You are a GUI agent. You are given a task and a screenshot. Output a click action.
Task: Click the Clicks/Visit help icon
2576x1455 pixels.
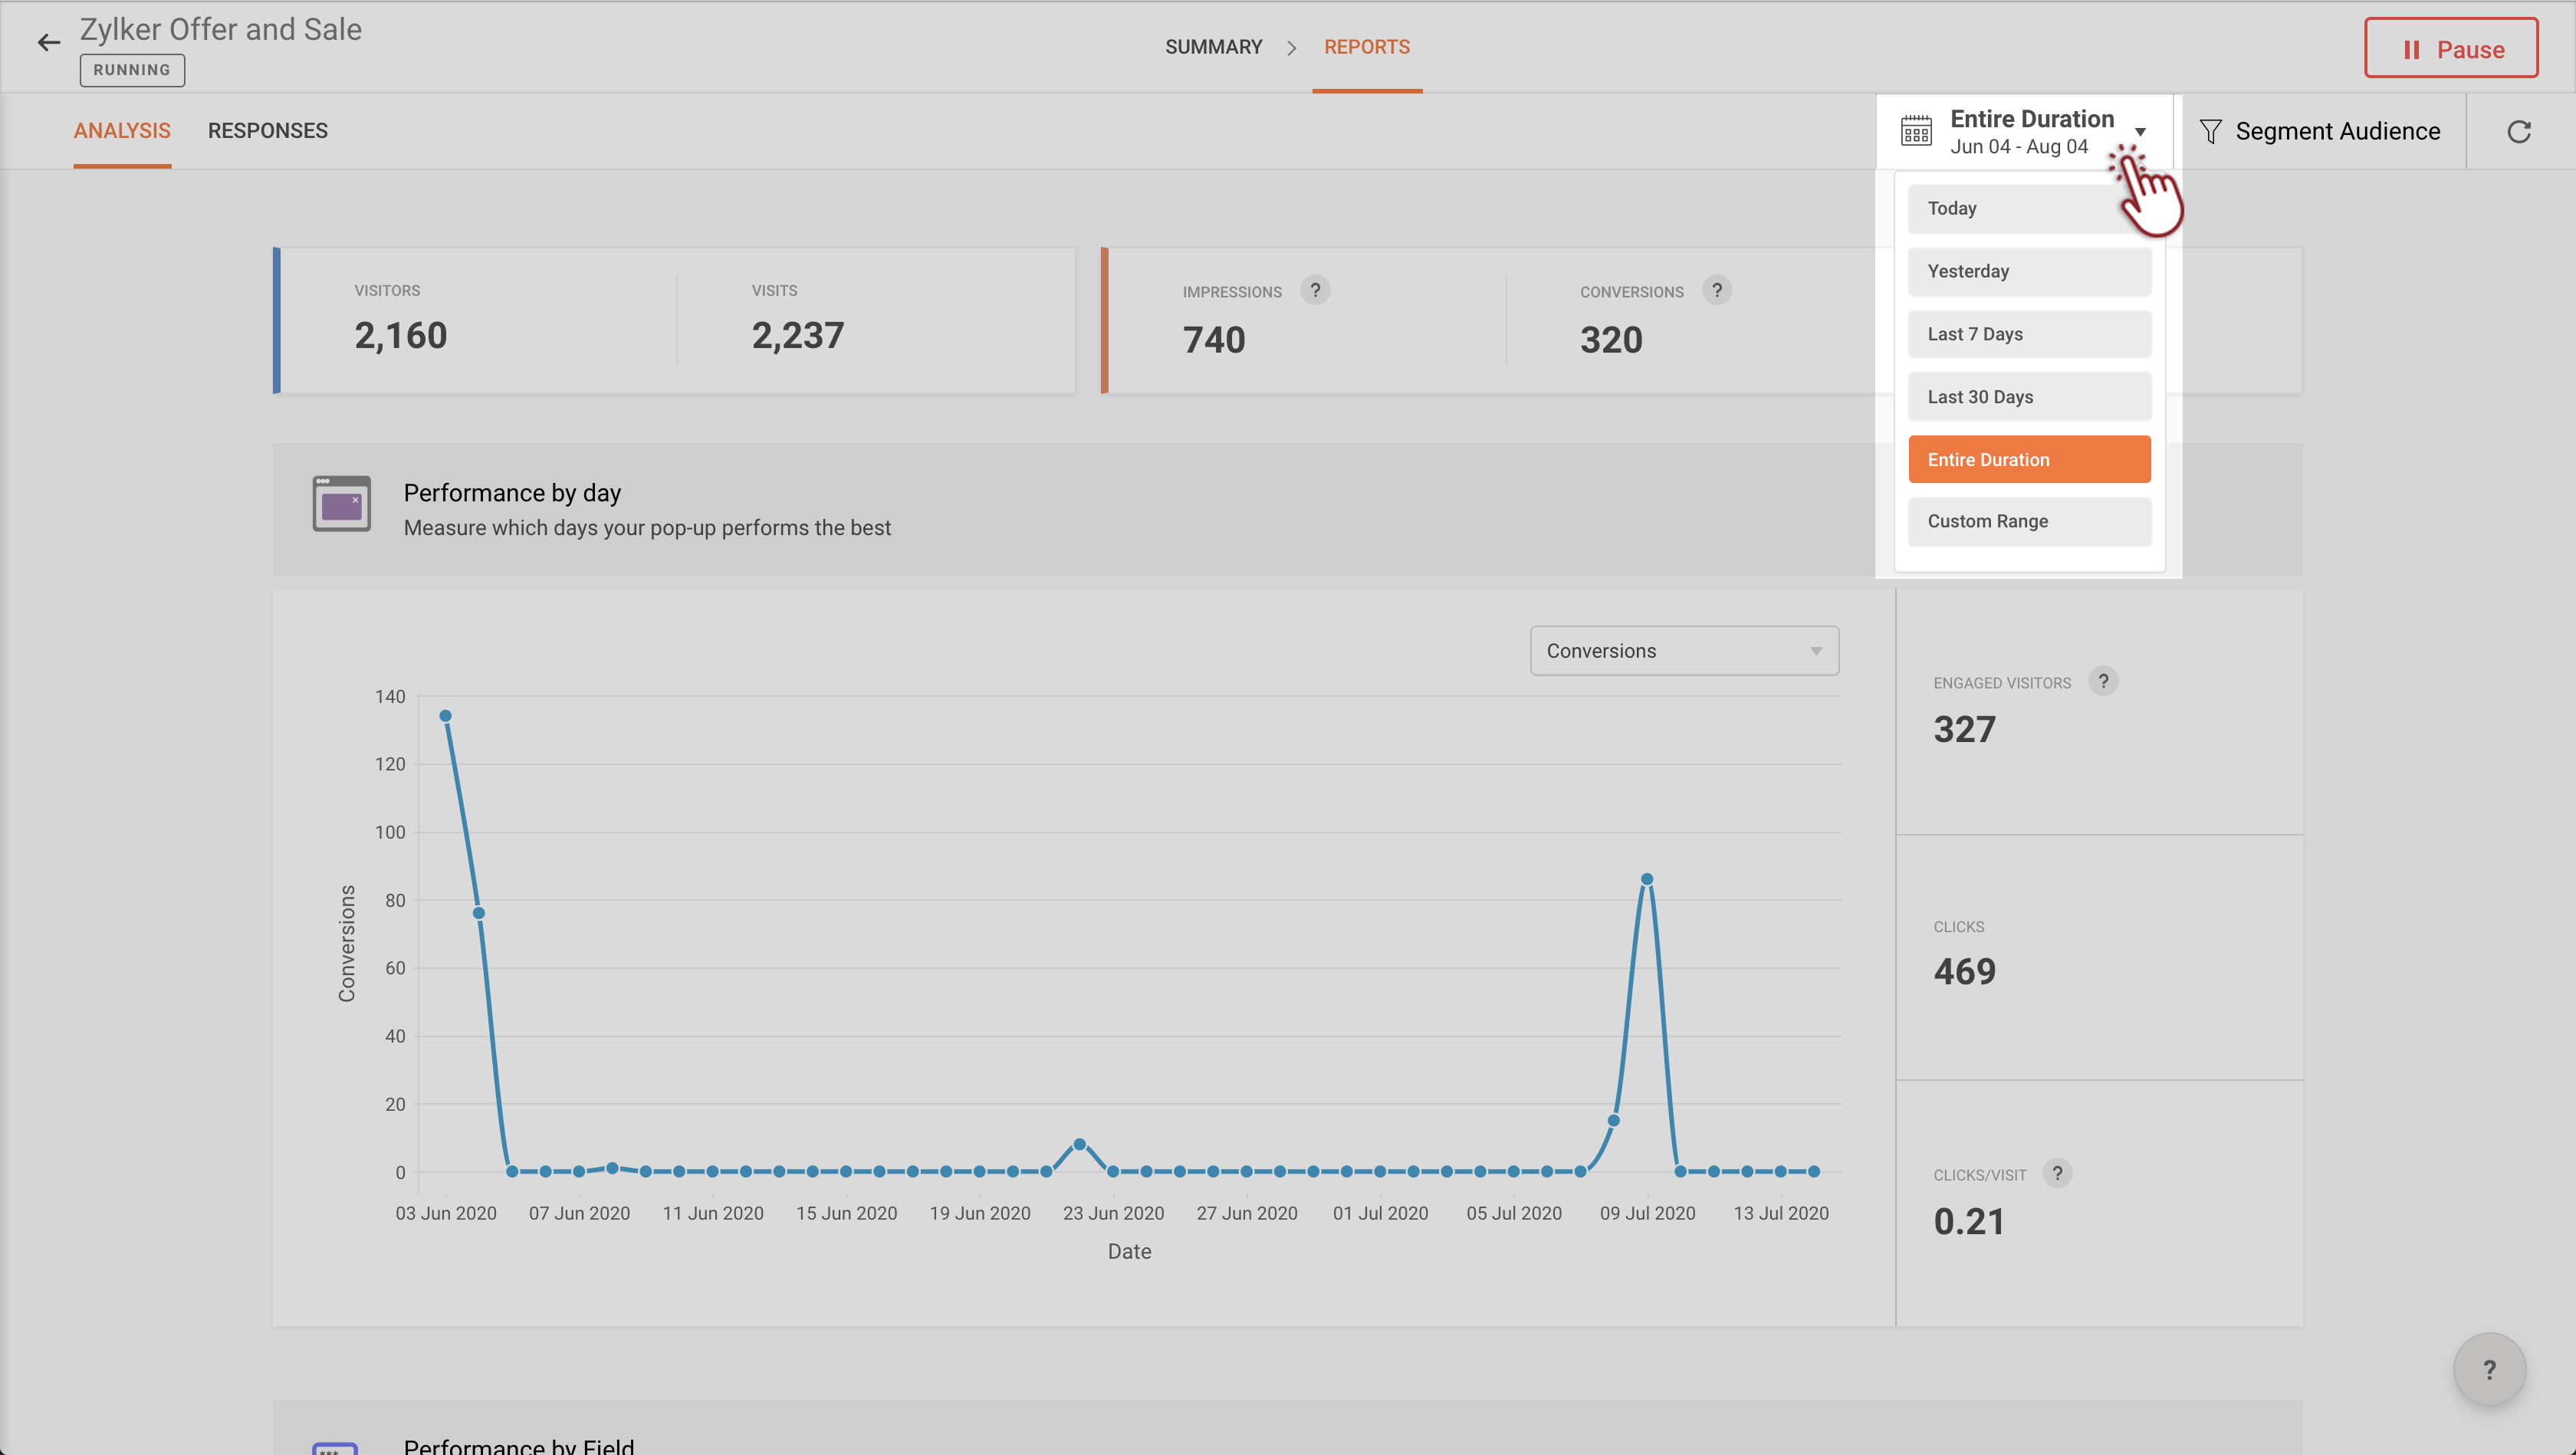(2057, 1173)
